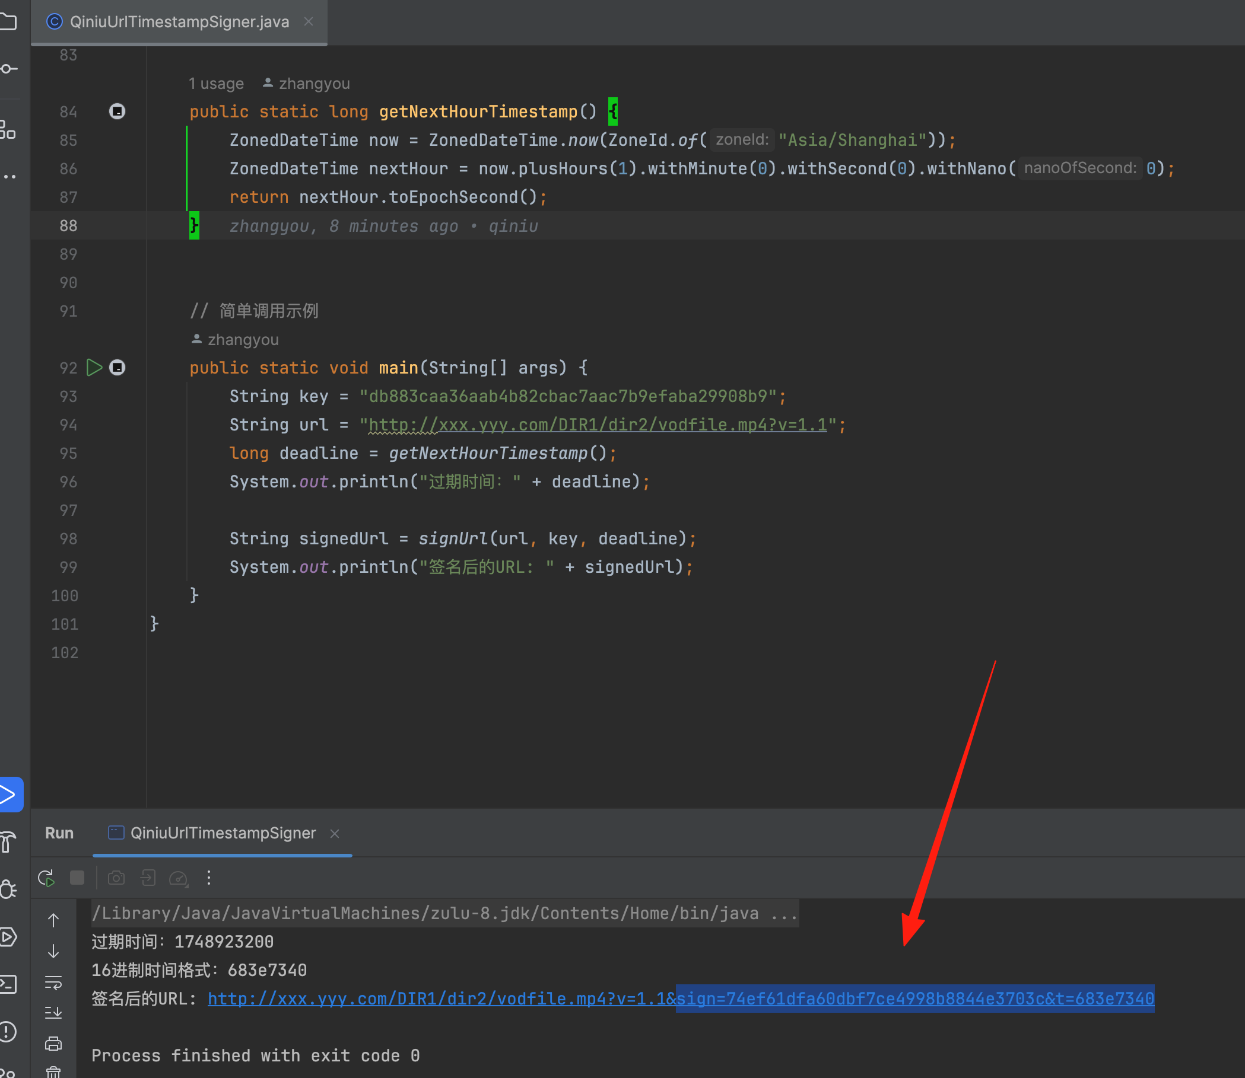Click the signUrl call on line 98
Image resolution: width=1245 pixels, height=1078 pixels.
(453, 538)
